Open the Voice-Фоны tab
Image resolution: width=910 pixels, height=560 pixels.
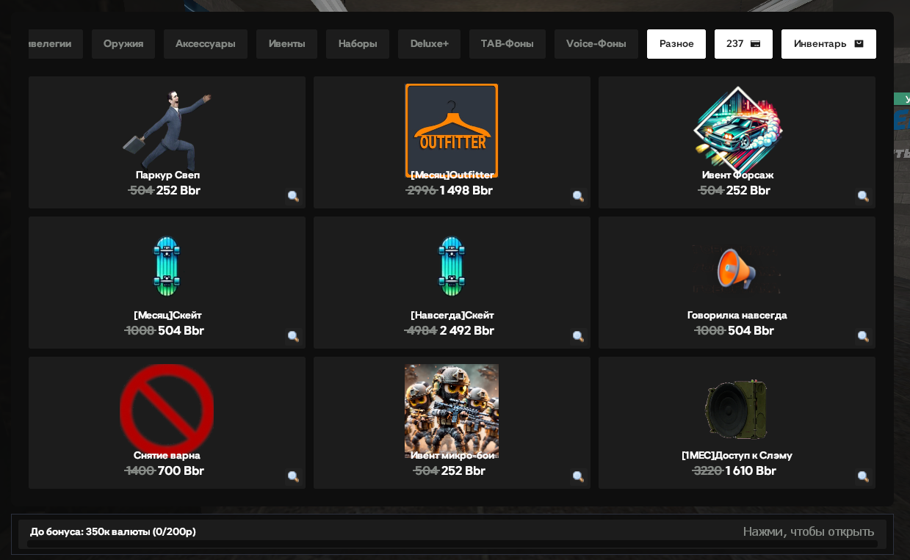[596, 44]
